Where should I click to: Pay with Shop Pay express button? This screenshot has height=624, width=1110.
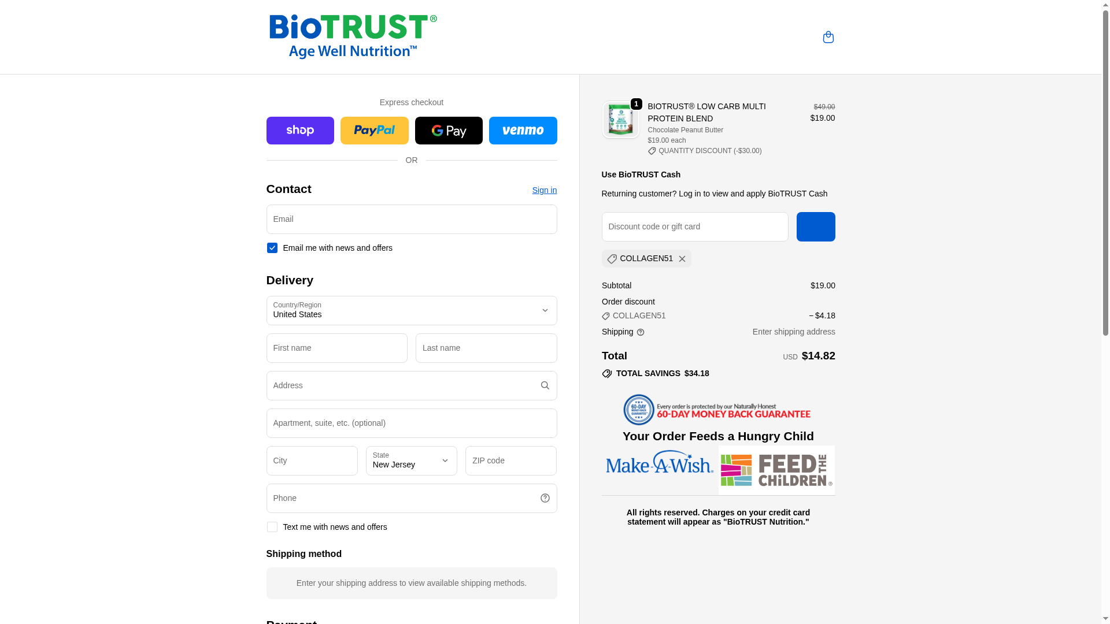(300, 131)
